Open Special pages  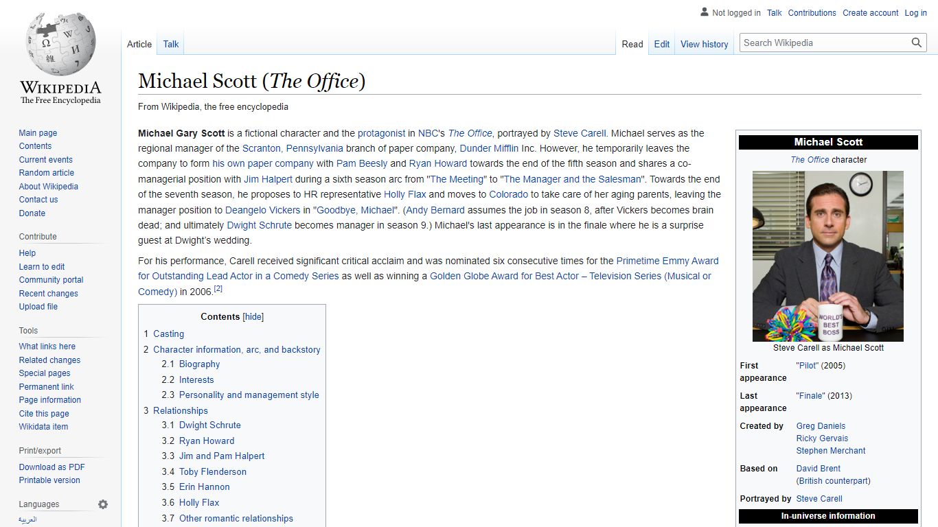(x=45, y=373)
